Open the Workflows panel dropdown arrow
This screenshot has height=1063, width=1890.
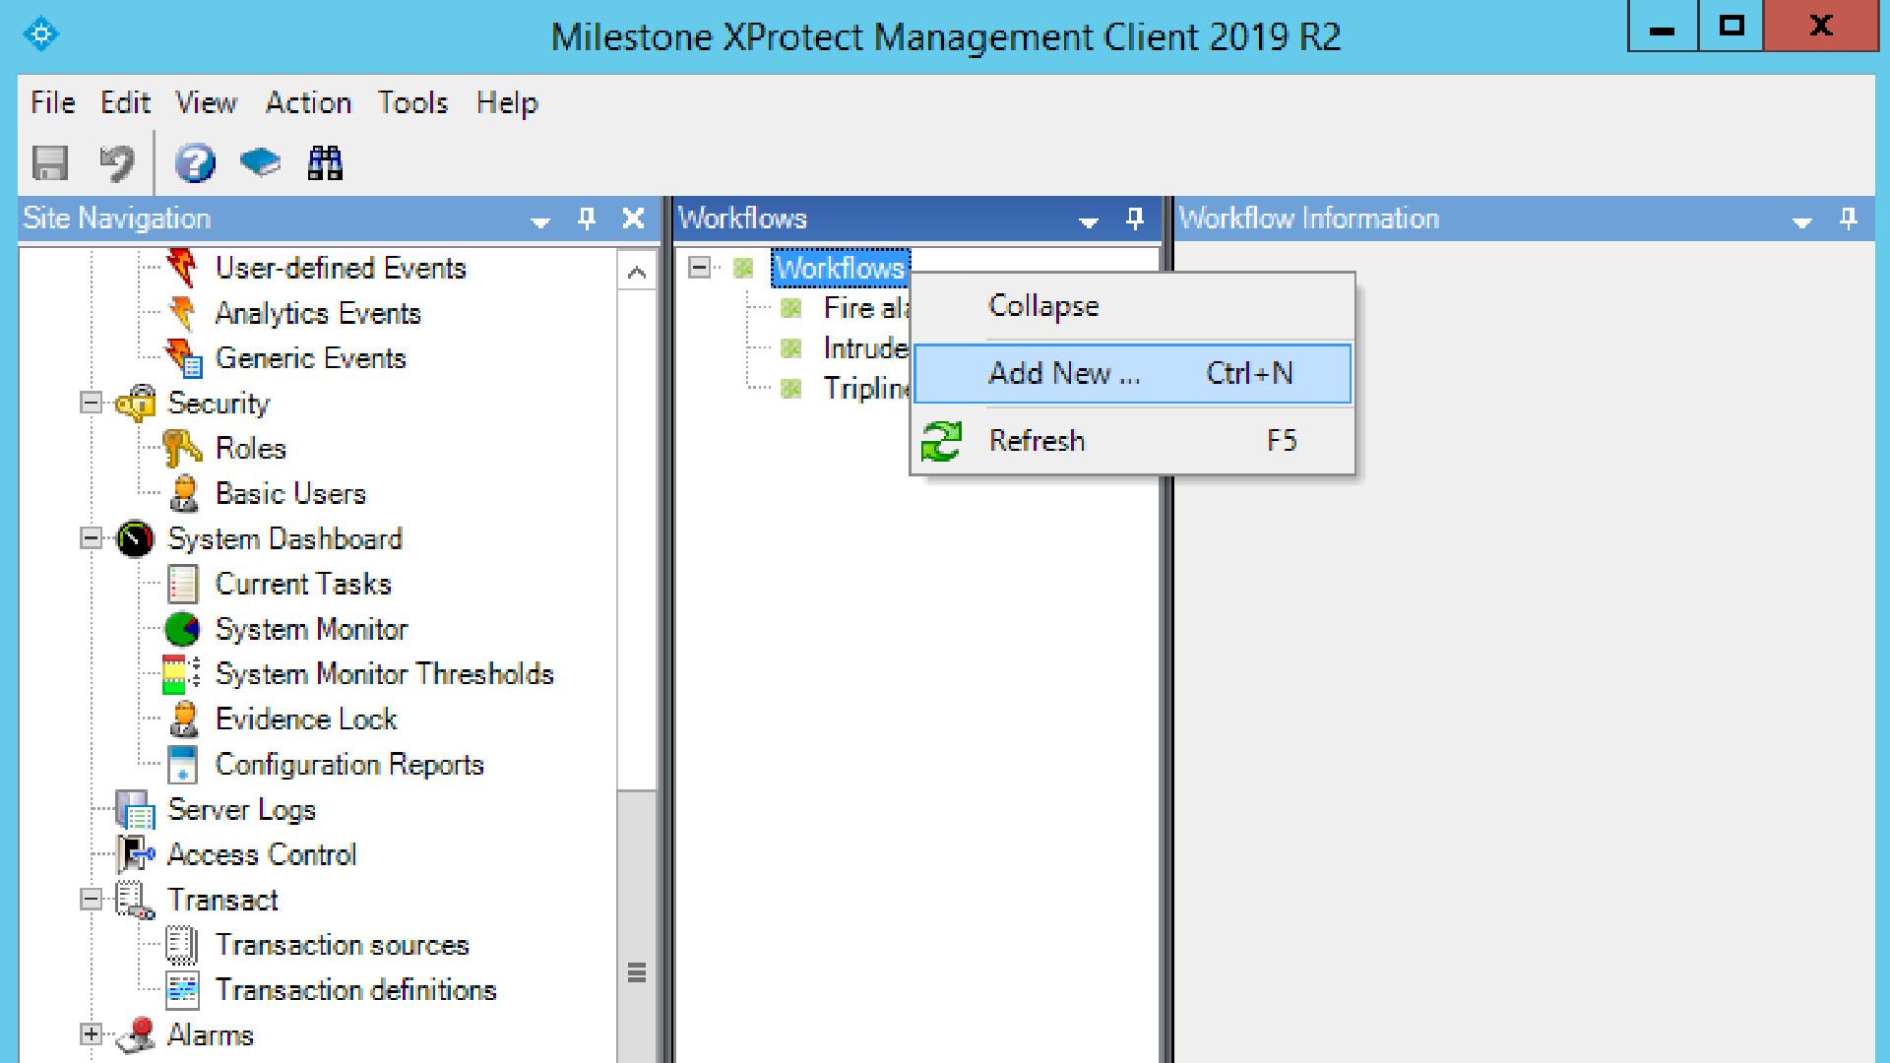[1088, 221]
